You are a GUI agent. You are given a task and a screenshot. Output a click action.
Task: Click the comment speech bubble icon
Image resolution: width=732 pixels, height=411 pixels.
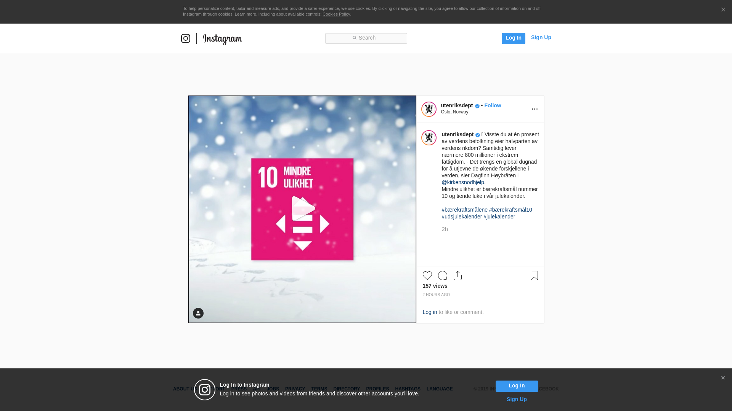tap(443, 276)
